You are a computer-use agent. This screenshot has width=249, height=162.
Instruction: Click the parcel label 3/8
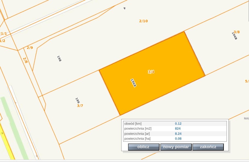(x=236, y=32)
